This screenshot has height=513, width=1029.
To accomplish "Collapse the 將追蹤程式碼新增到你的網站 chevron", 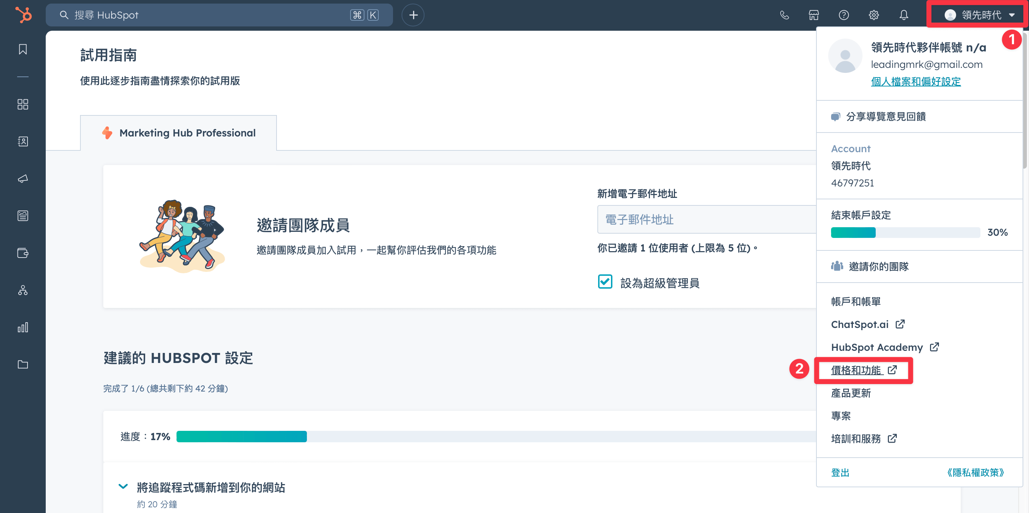I will pos(123,486).
